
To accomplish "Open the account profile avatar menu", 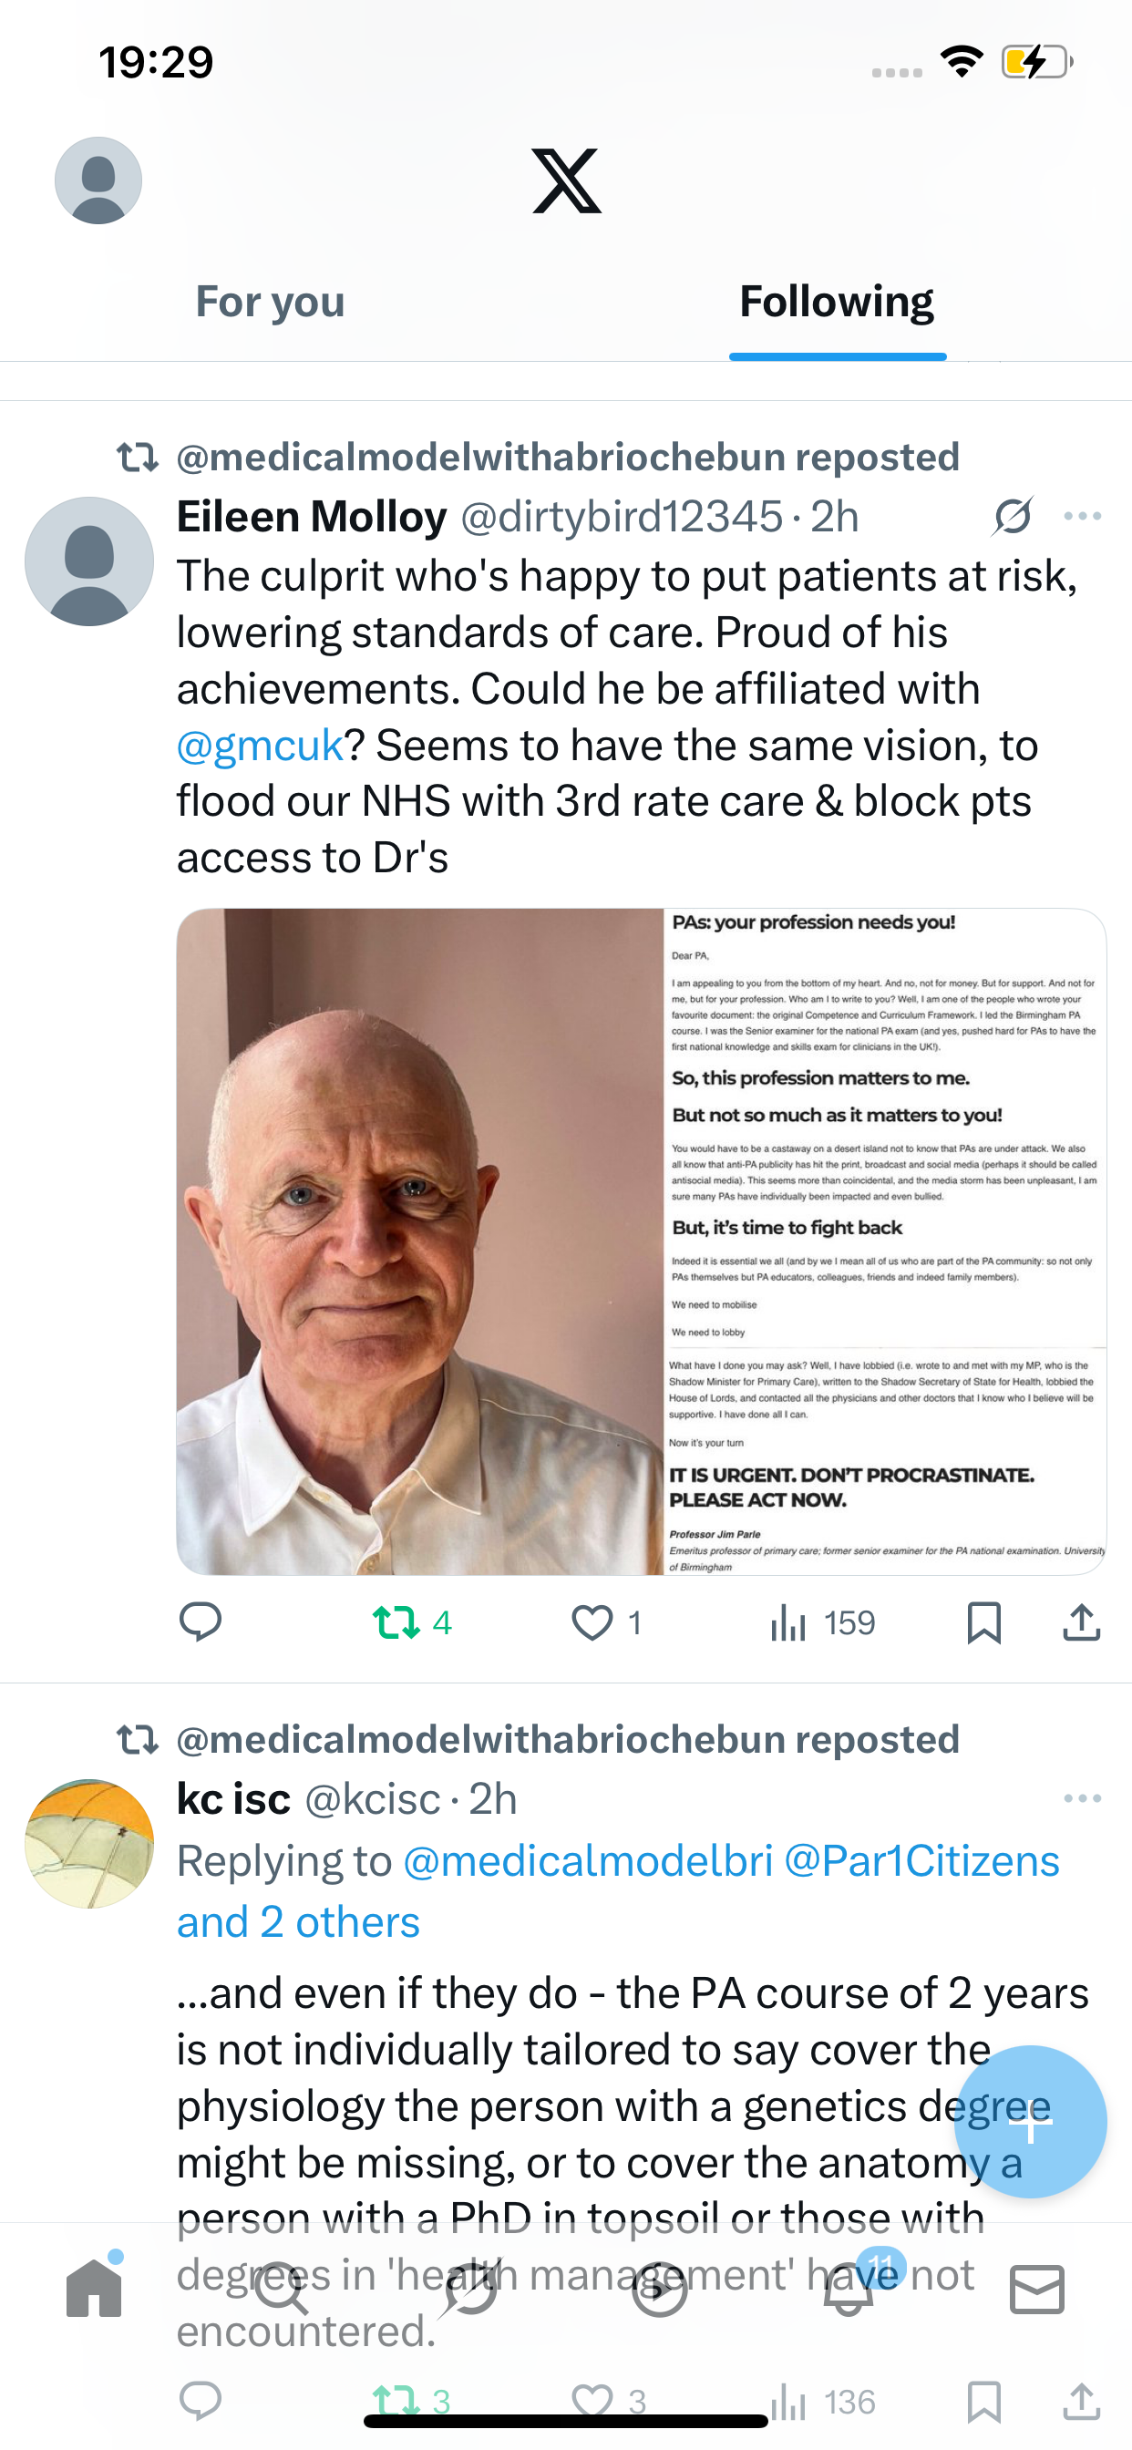I will (98, 180).
